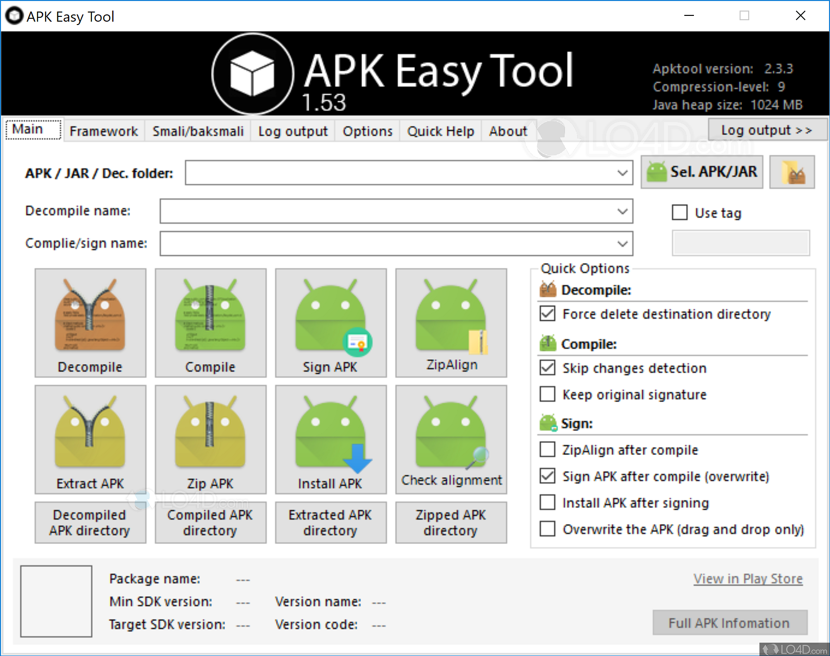Click the tag text input field
This screenshot has width=830, height=656.
coord(741,243)
